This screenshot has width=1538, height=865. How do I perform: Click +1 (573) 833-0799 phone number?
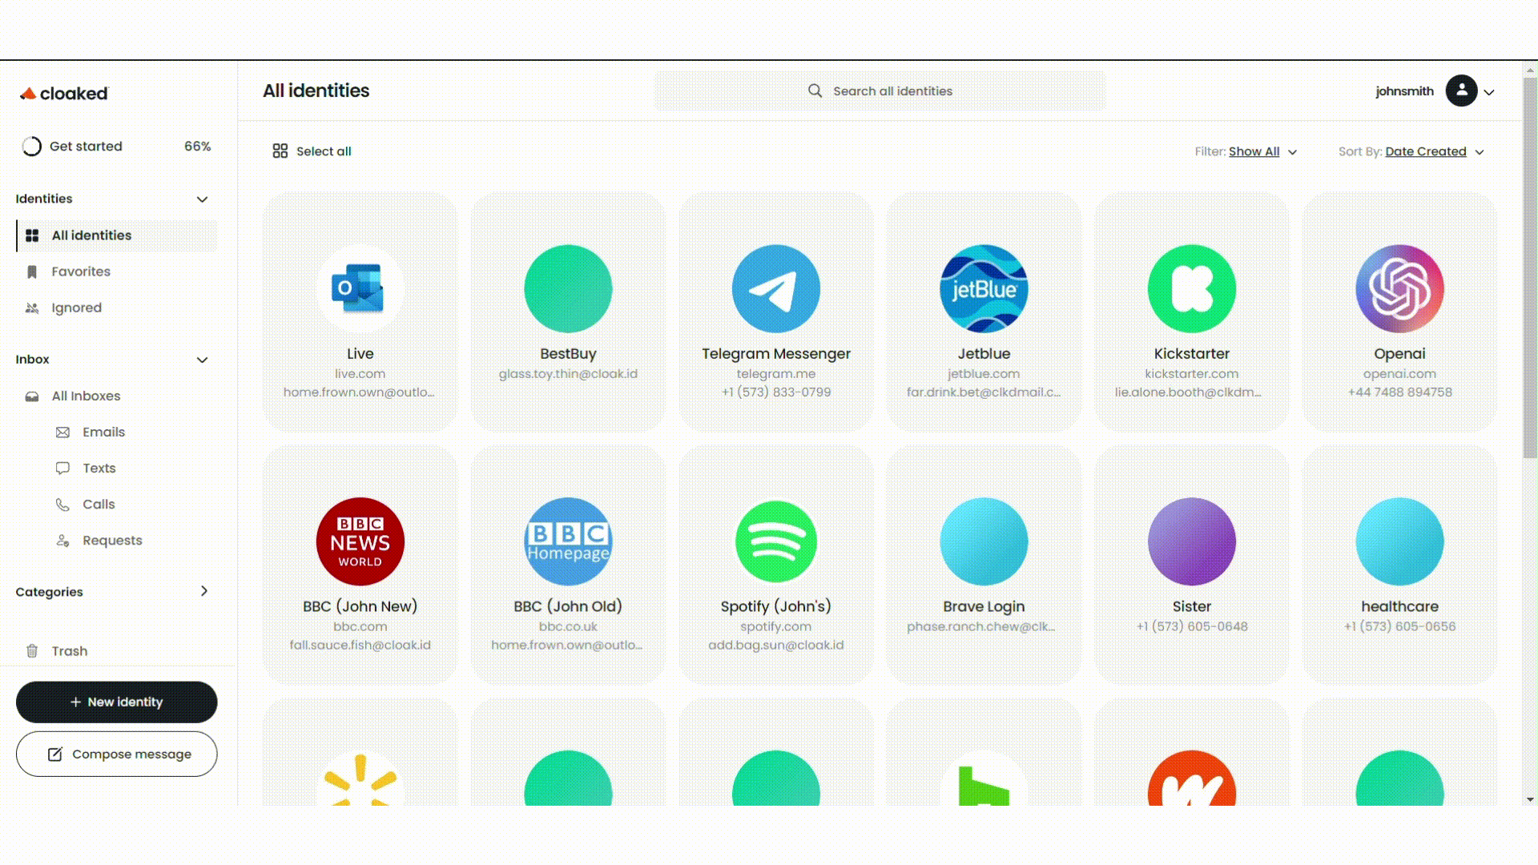click(x=775, y=392)
